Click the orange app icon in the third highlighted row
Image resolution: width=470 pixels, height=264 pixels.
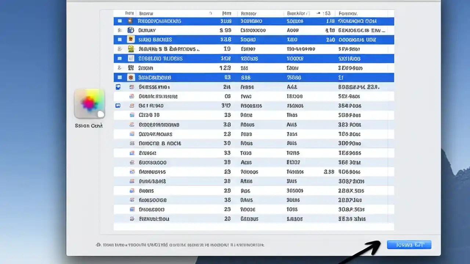coord(130,39)
